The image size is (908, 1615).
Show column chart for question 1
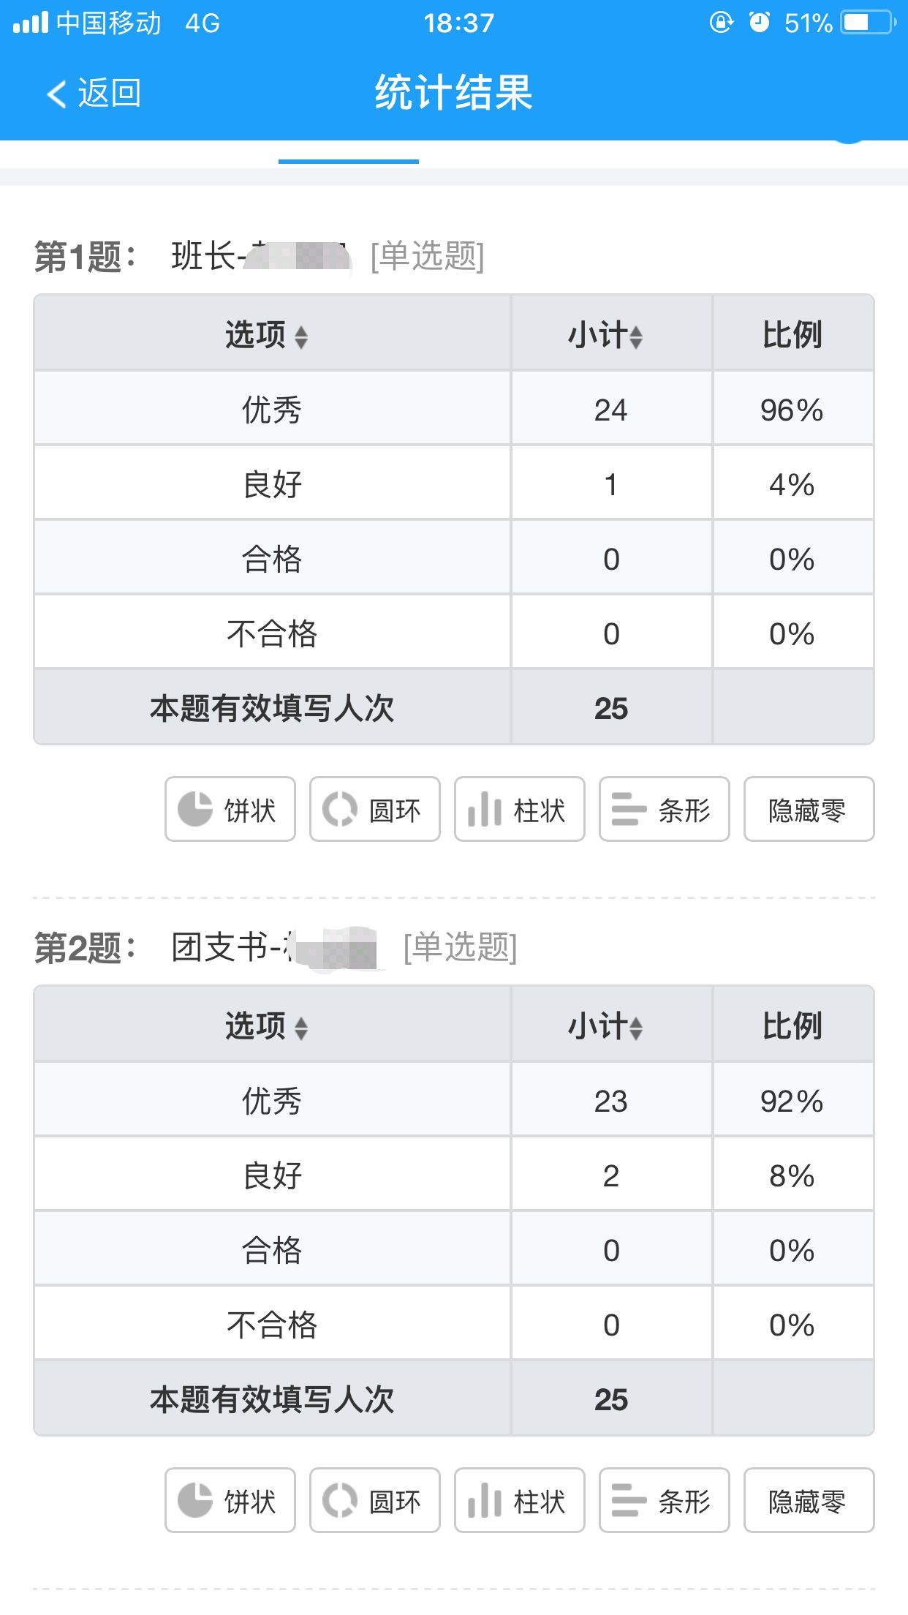tap(520, 809)
